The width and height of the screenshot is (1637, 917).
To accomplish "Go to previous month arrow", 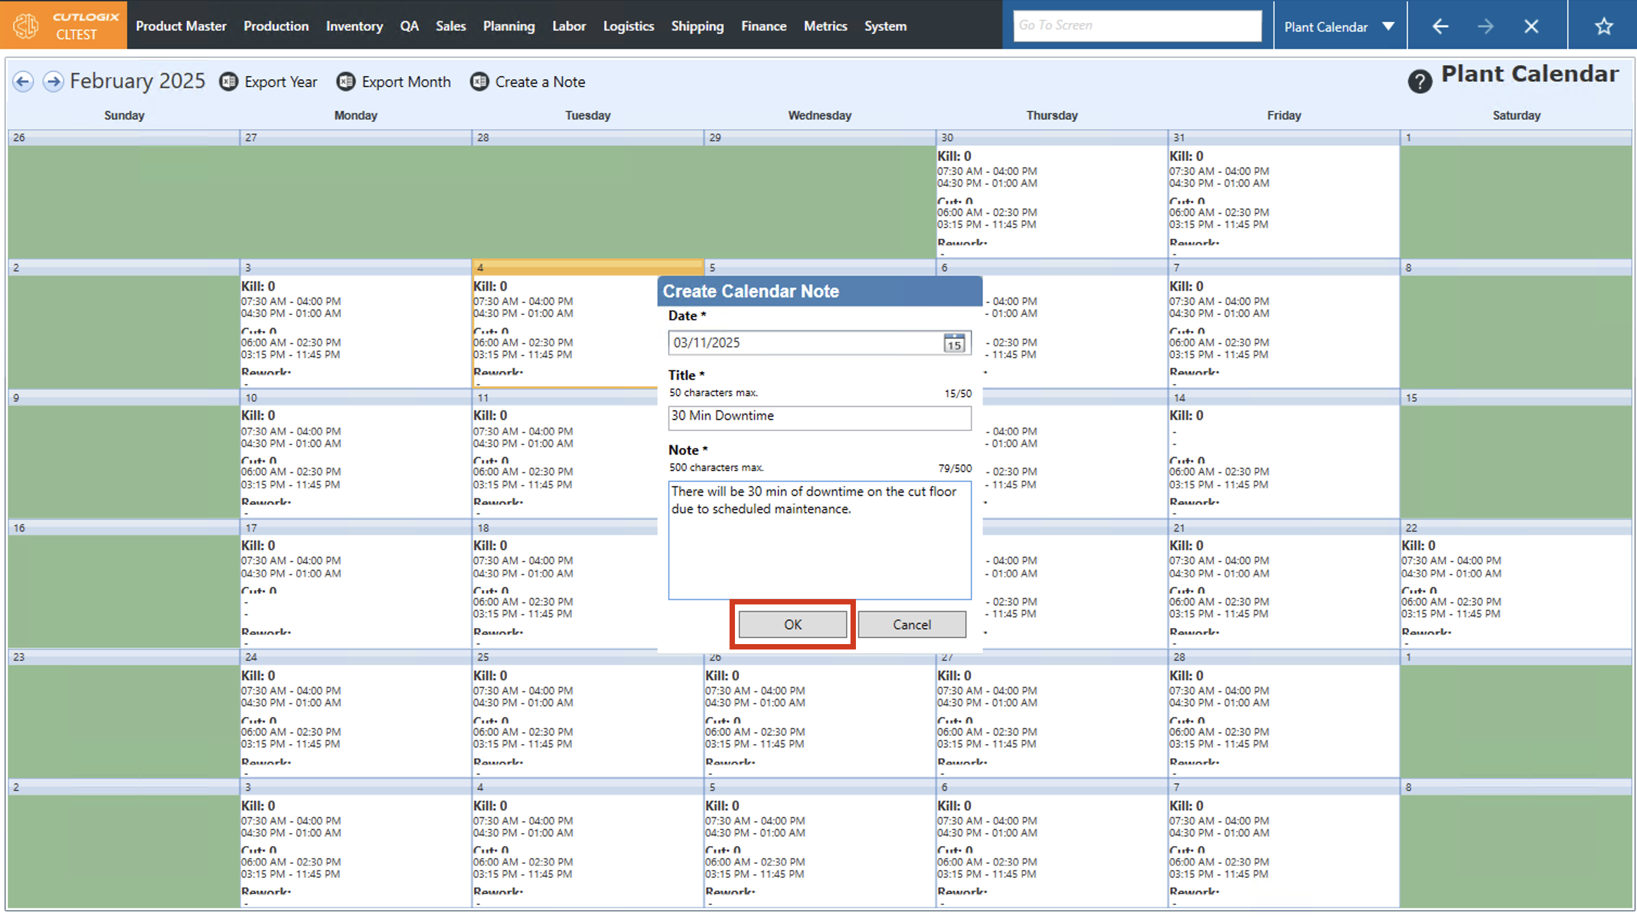I will coord(23,82).
